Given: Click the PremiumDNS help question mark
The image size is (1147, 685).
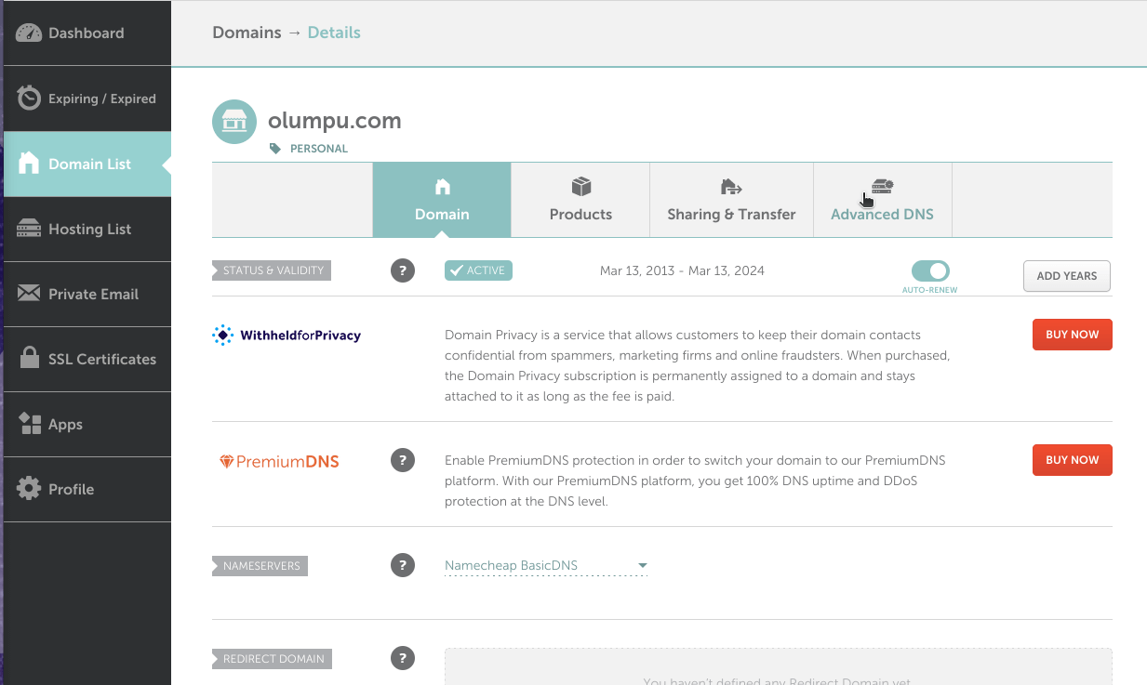Looking at the screenshot, I should click(x=403, y=460).
